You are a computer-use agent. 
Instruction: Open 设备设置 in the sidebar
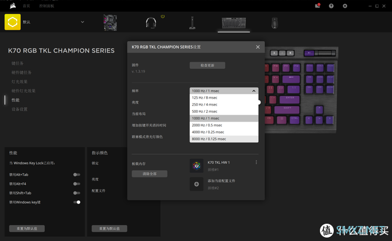tap(20, 109)
